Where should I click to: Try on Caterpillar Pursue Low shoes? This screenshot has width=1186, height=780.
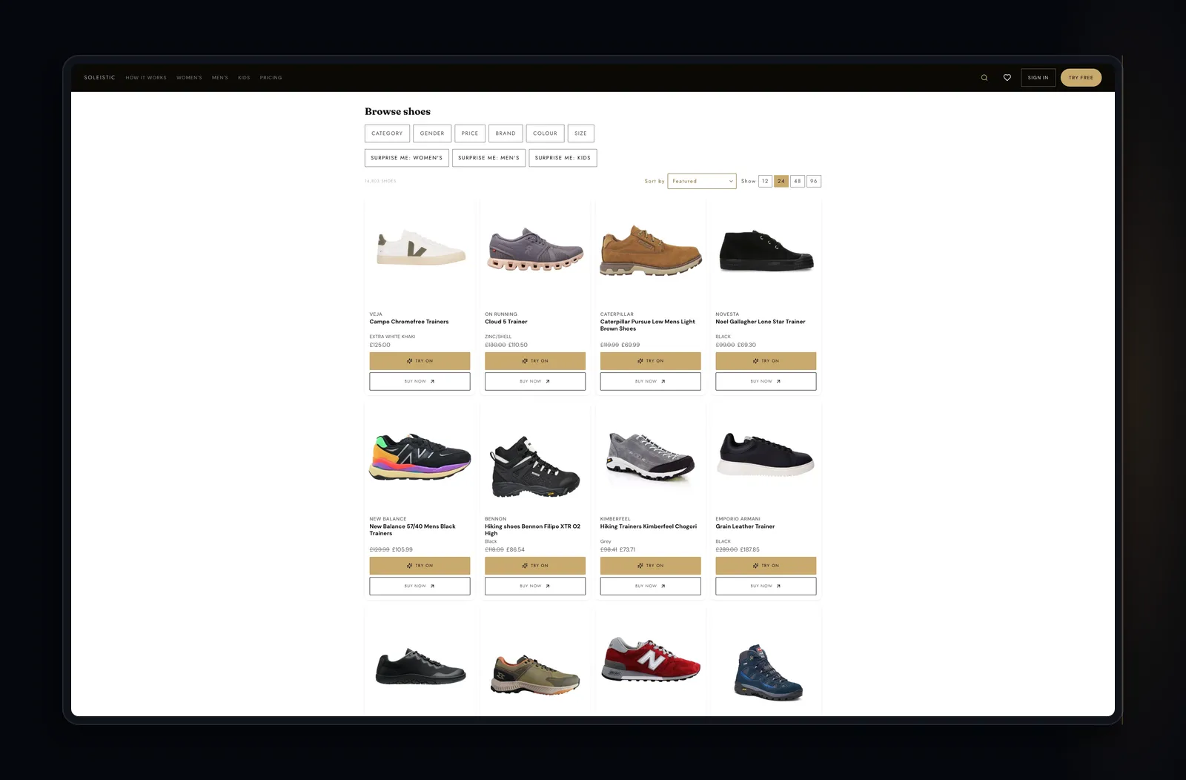[x=650, y=361]
